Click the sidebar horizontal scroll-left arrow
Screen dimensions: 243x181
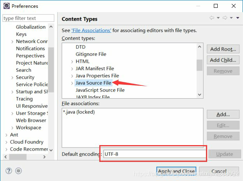(5, 157)
